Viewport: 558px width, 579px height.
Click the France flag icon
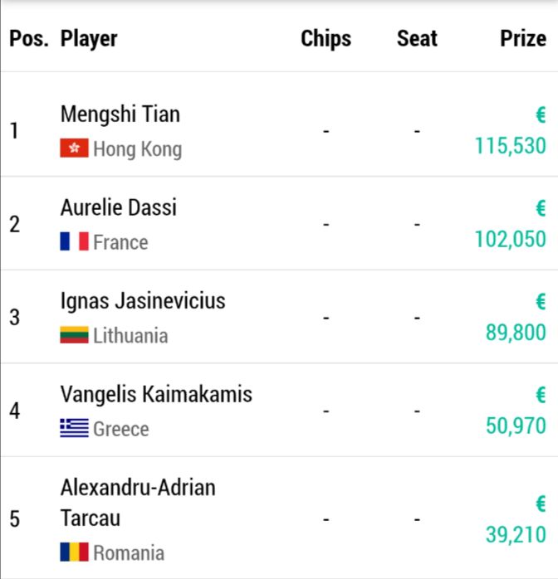74,241
